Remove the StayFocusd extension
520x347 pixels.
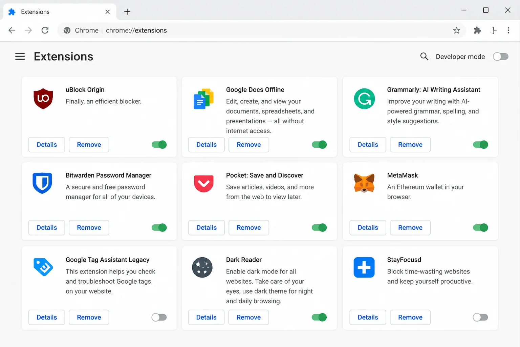pyautogui.click(x=410, y=317)
